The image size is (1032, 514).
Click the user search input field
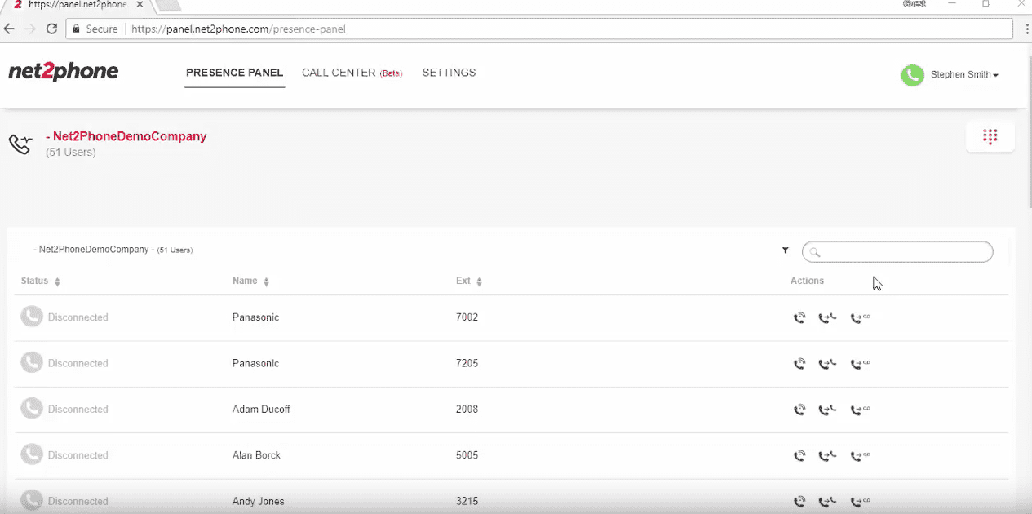tap(902, 252)
